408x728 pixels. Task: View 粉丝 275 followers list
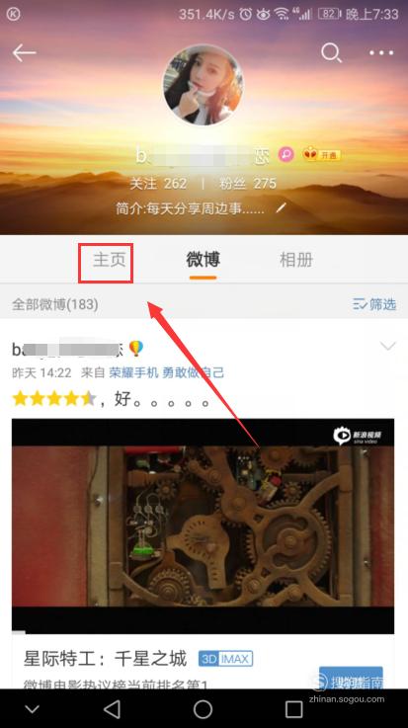247,184
